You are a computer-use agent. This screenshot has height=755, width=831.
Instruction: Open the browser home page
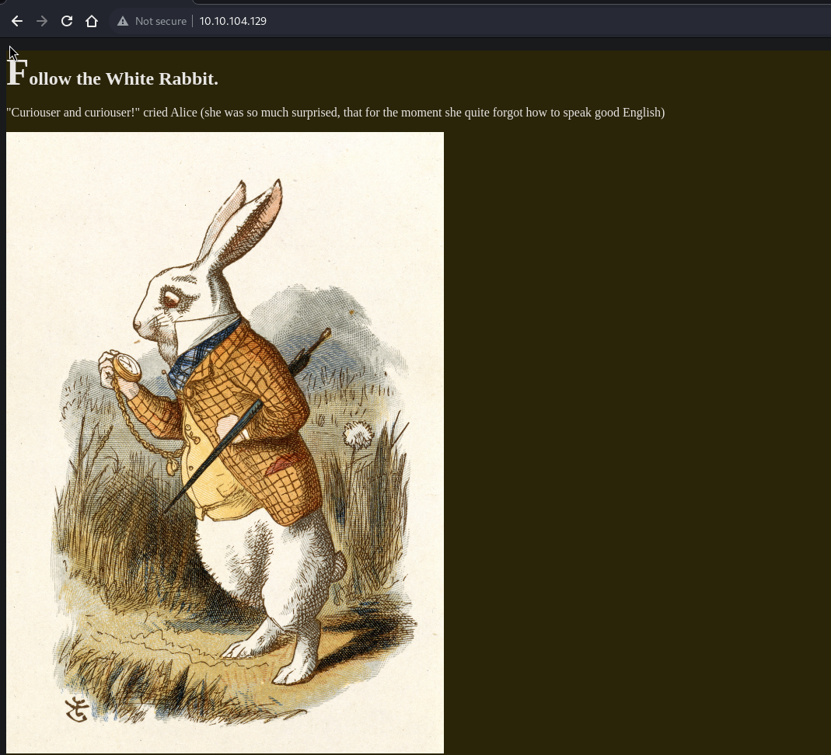click(92, 21)
